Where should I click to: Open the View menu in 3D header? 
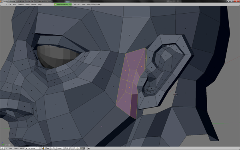[x=10, y=148]
